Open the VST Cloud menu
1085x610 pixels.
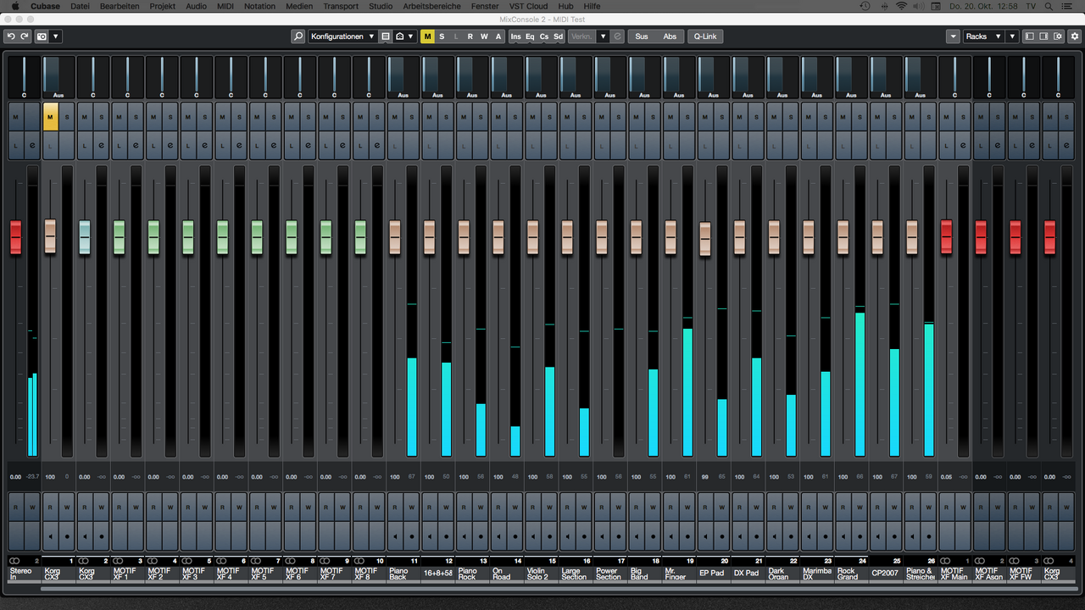[528, 6]
